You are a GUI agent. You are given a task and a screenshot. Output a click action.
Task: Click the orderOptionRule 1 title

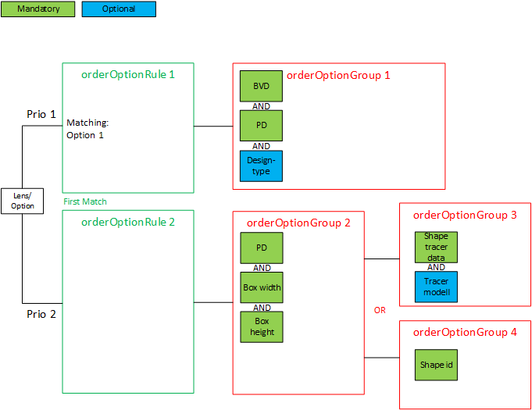[x=128, y=74]
